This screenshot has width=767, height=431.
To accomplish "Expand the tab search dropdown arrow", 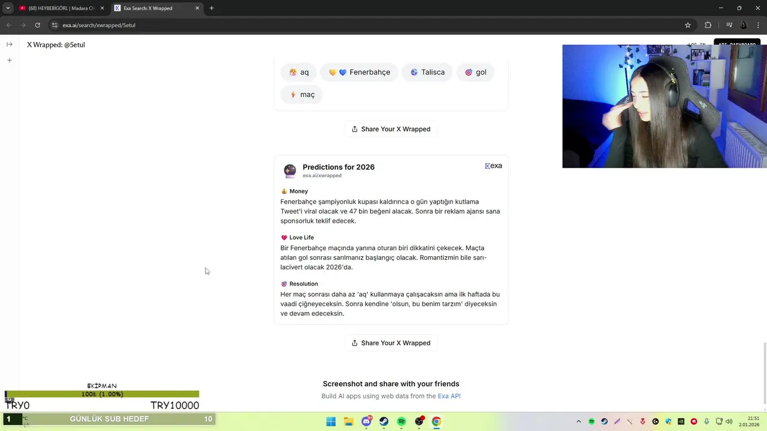I will point(8,8).
